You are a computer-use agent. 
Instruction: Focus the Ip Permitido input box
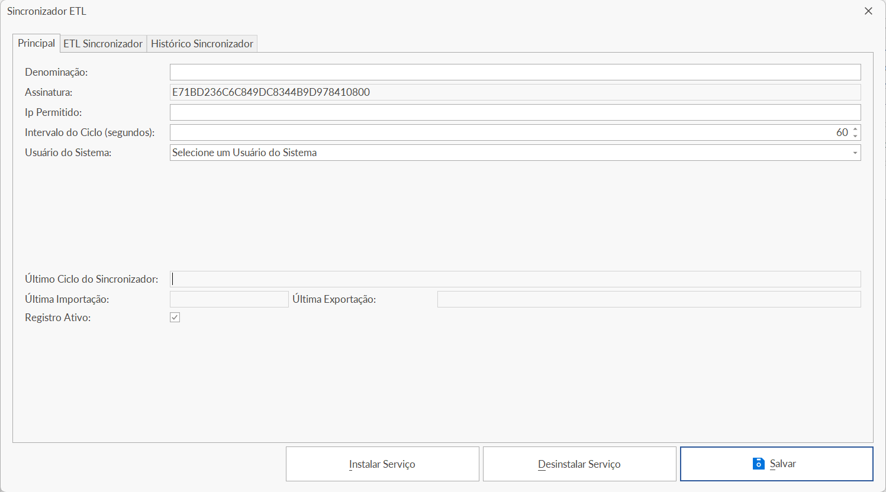pyautogui.click(x=515, y=112)
